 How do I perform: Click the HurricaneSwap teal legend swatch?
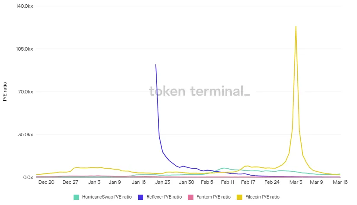click(x=76, y=197)
